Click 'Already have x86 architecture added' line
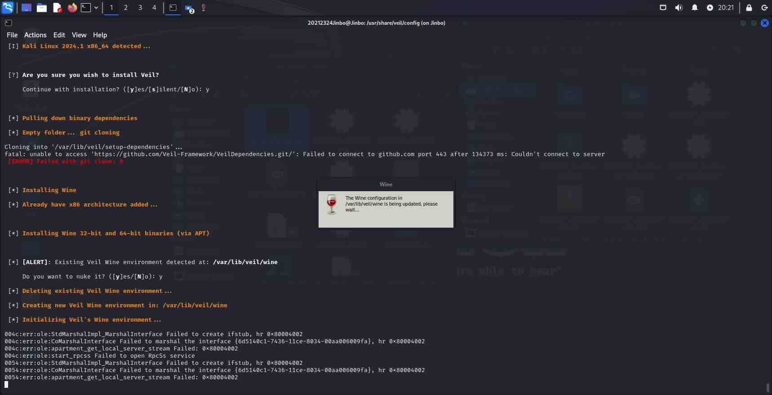 pos(83,205)
